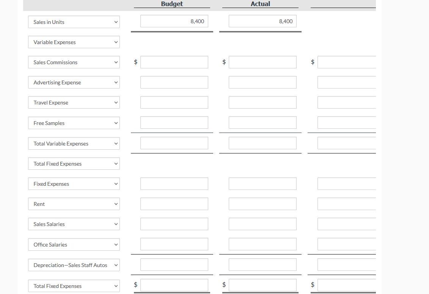Screen dimensions: 429x294
Task: Click the Actual sales units field showing 8,400
Action: pos(262,21)
